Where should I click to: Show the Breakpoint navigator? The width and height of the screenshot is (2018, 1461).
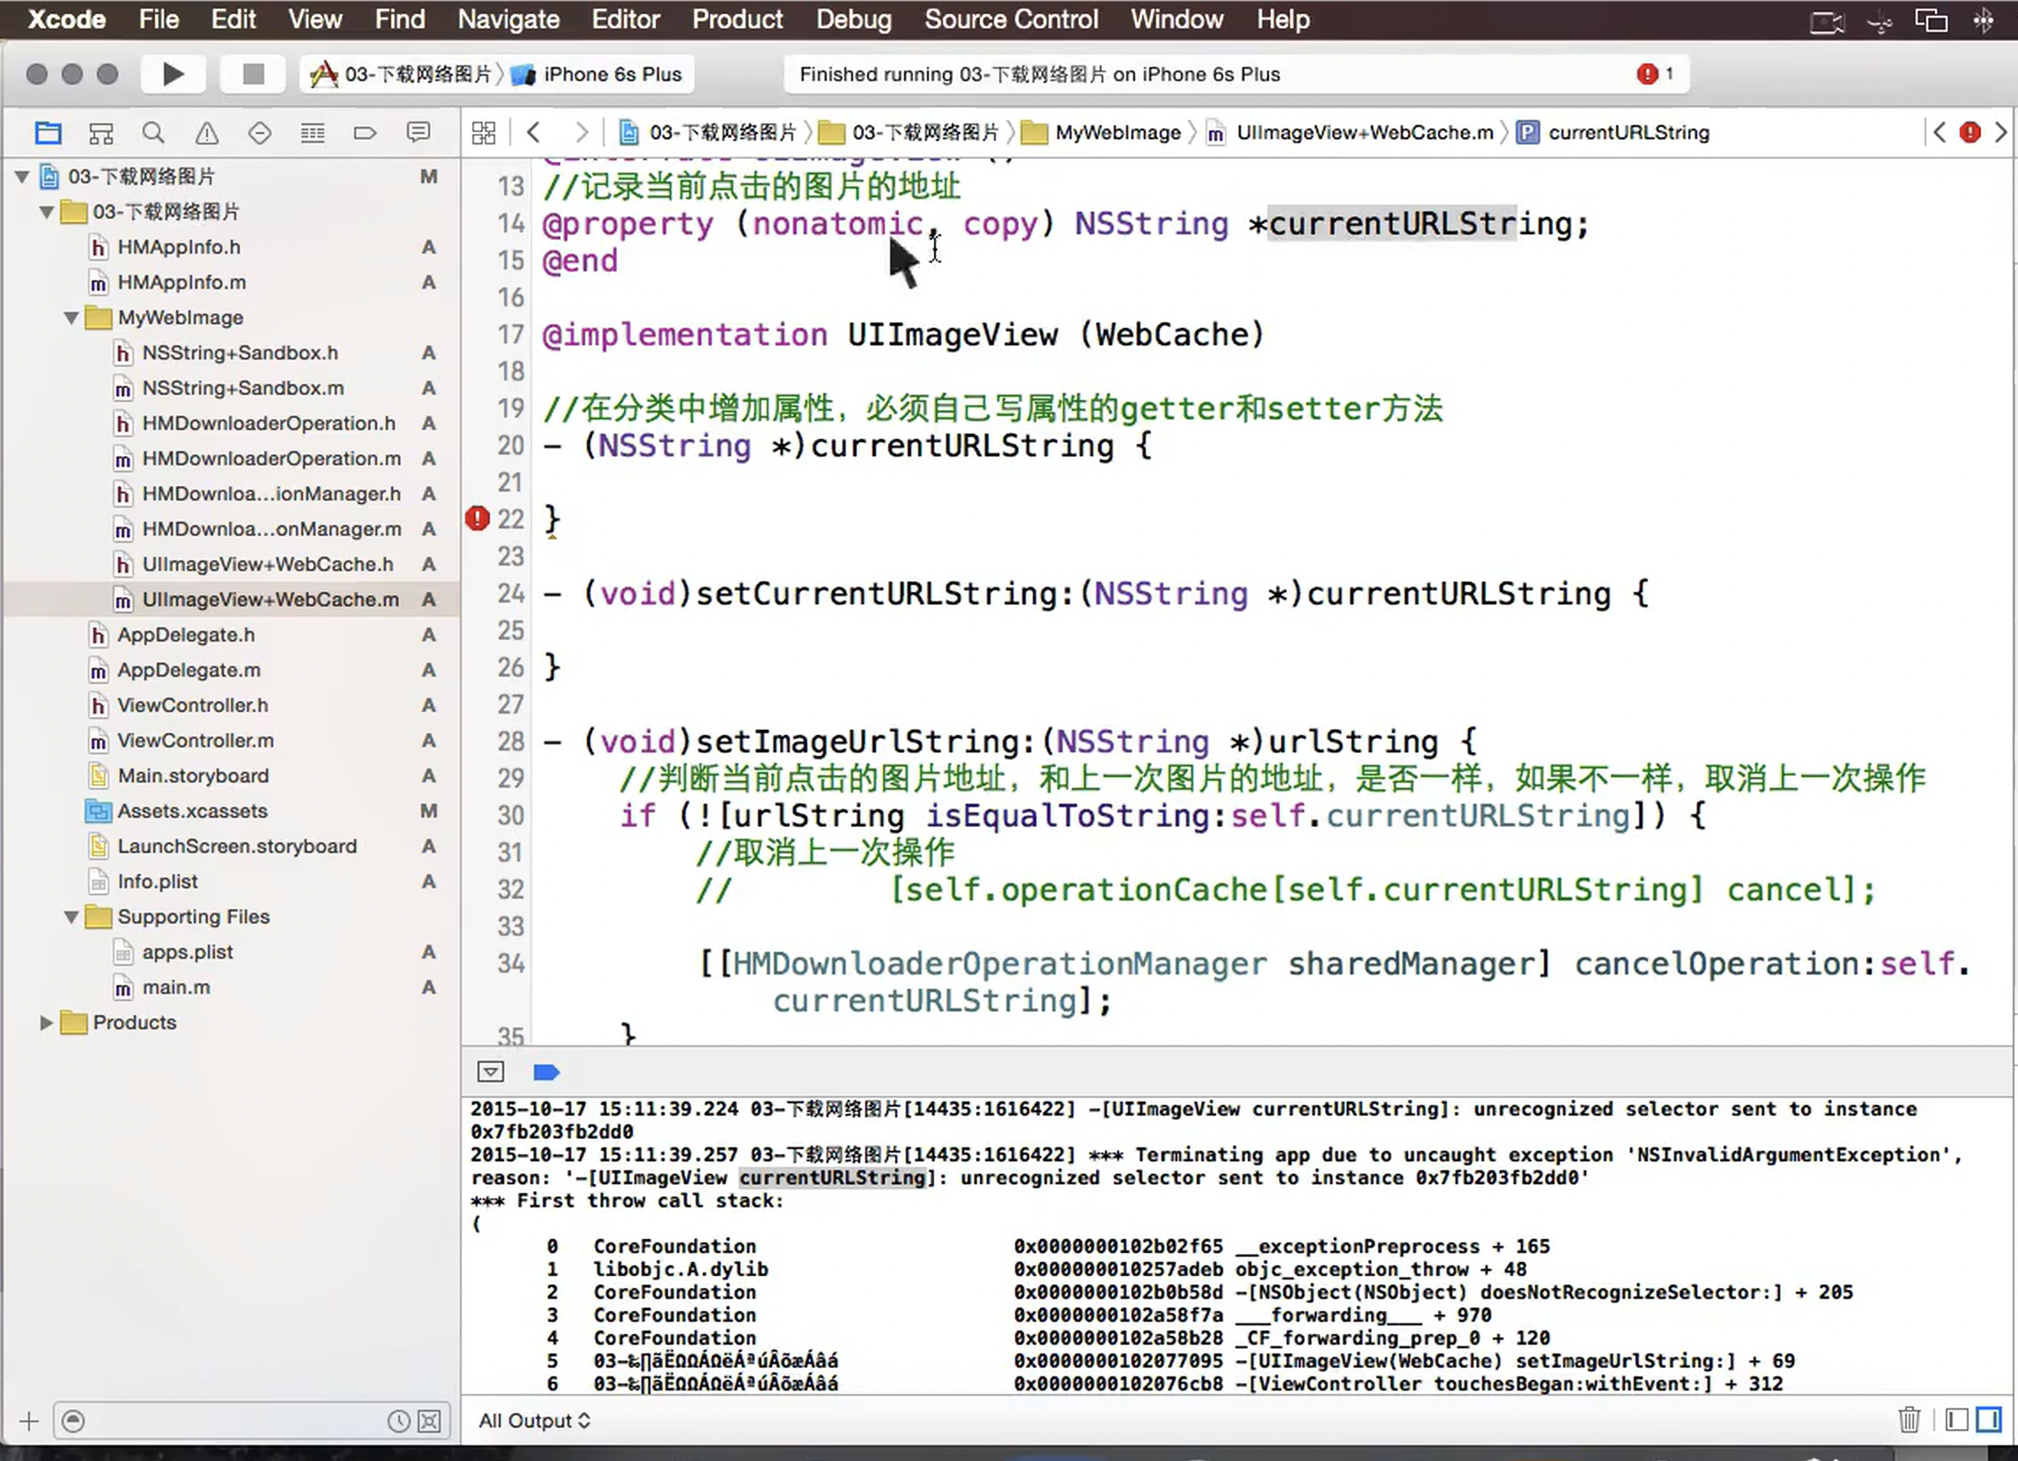pyautogui.click(x=365, y=133)
